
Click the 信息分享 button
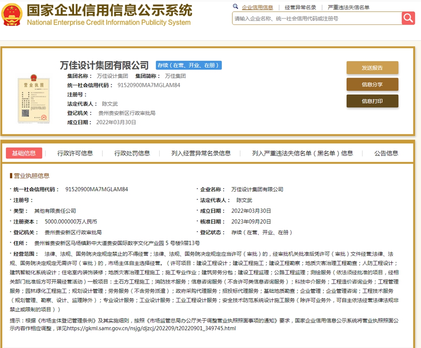click(x=372, y=84)
